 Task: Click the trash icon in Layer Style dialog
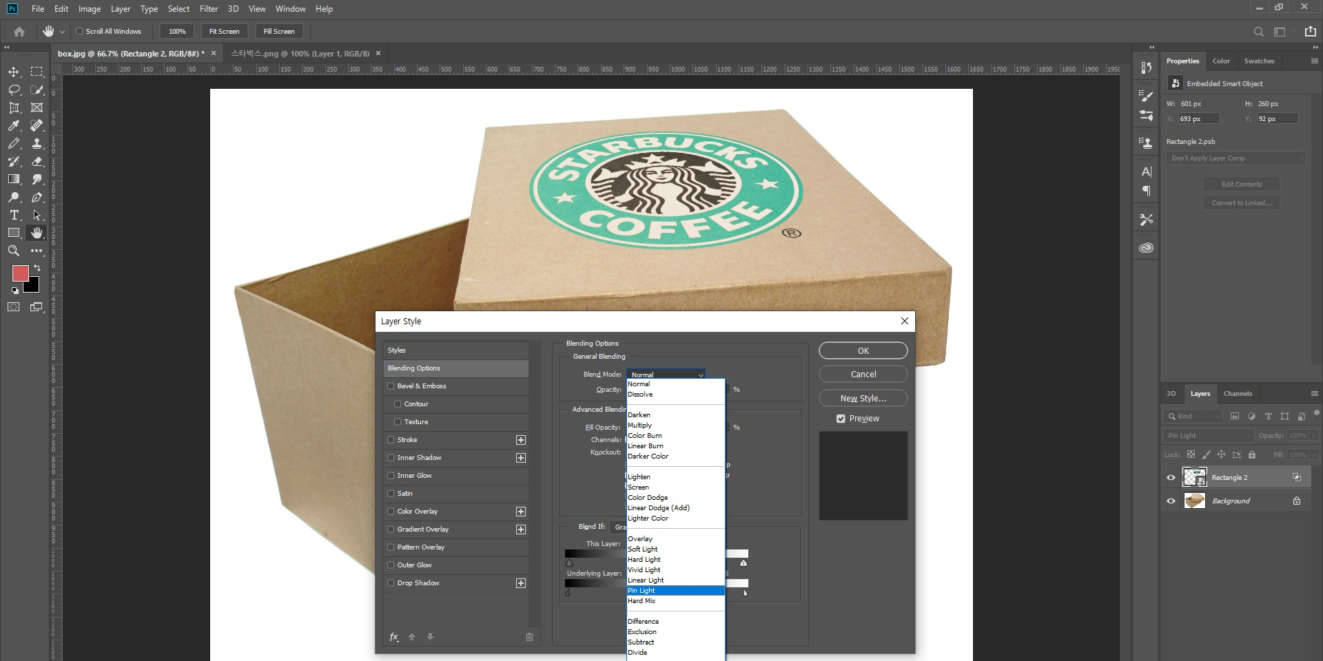(x=529, y=637)
